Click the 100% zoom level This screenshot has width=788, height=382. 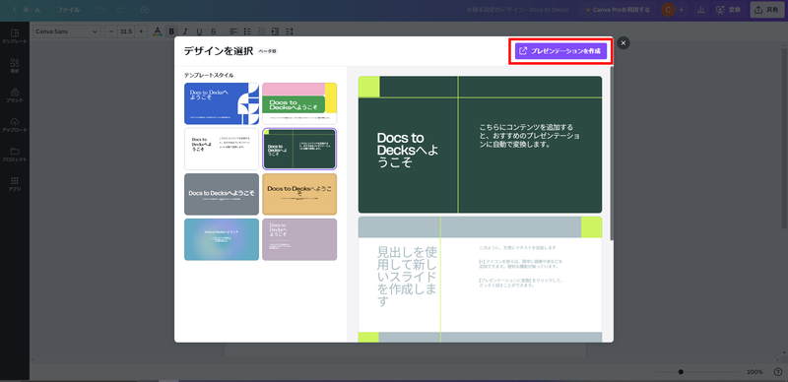pyautogui.click(x=755, y=372)
